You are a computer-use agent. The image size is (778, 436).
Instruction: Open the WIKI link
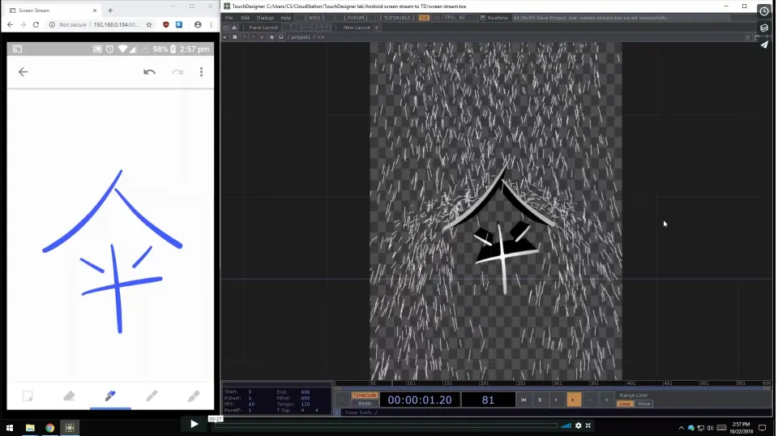314,18
